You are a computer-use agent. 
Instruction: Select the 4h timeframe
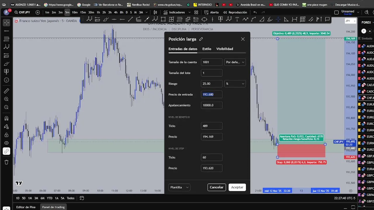(x=116, y=12)
